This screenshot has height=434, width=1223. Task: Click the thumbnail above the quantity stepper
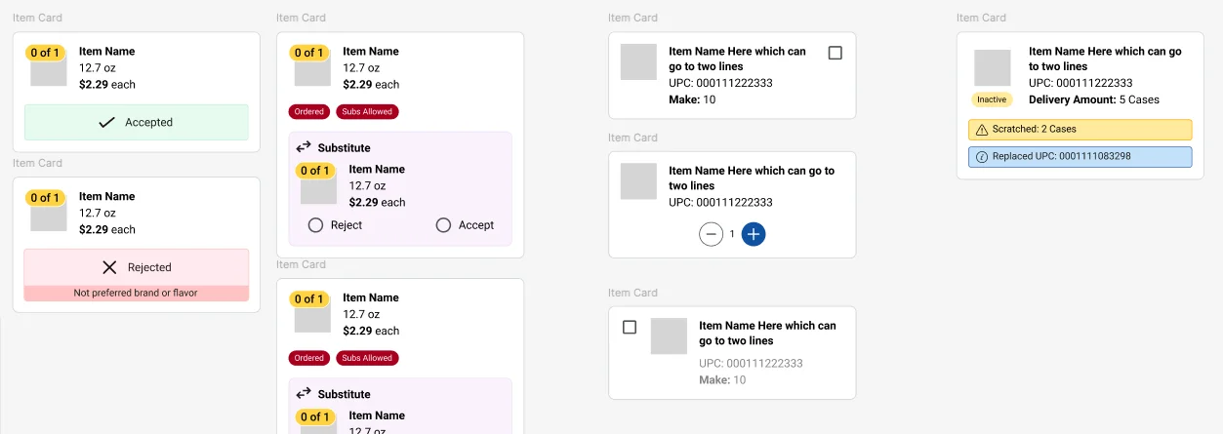click(638, 181)
